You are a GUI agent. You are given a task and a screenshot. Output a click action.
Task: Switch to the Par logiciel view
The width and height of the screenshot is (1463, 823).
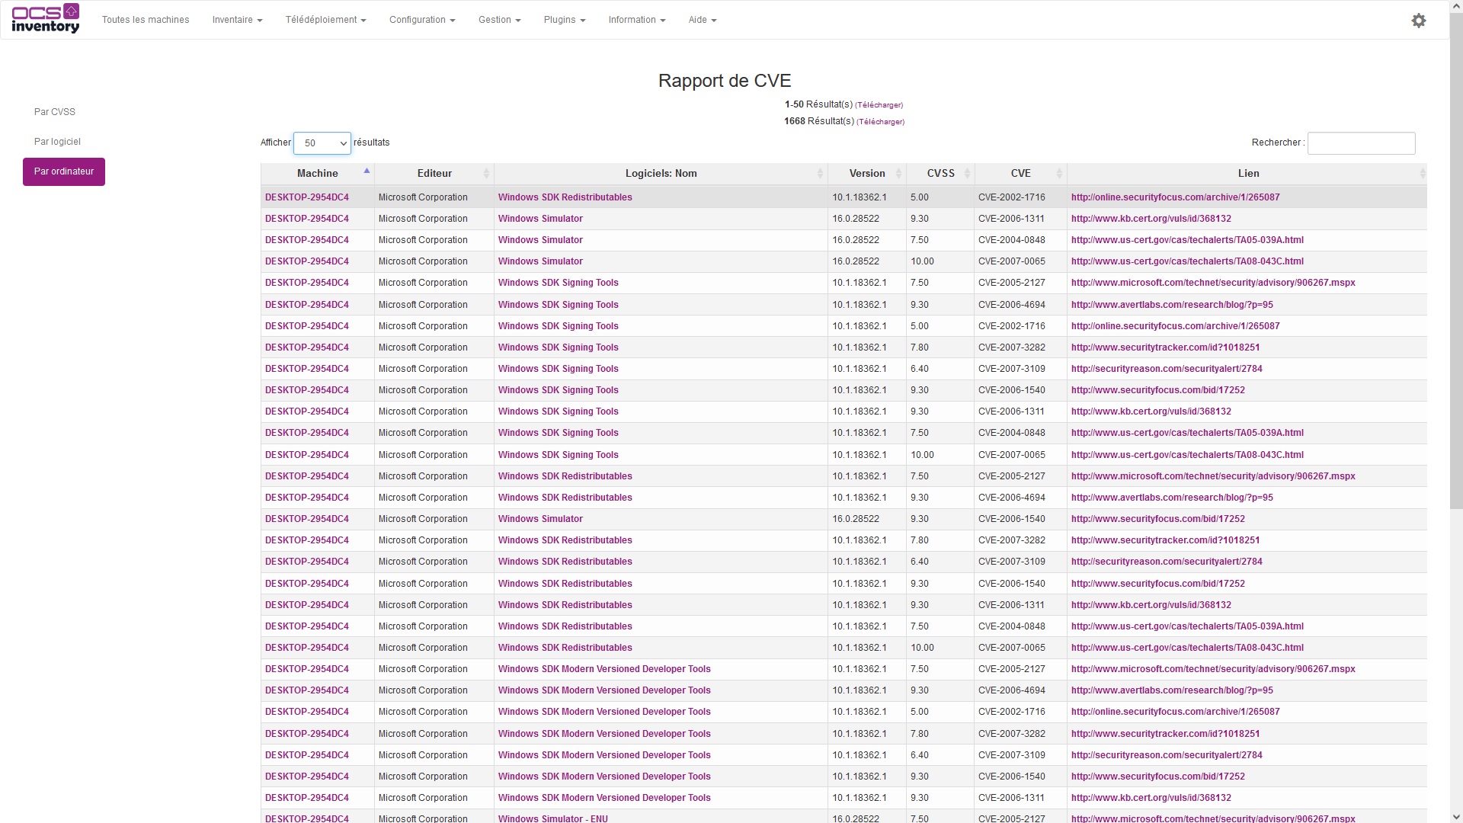click(x=57, y=142)
